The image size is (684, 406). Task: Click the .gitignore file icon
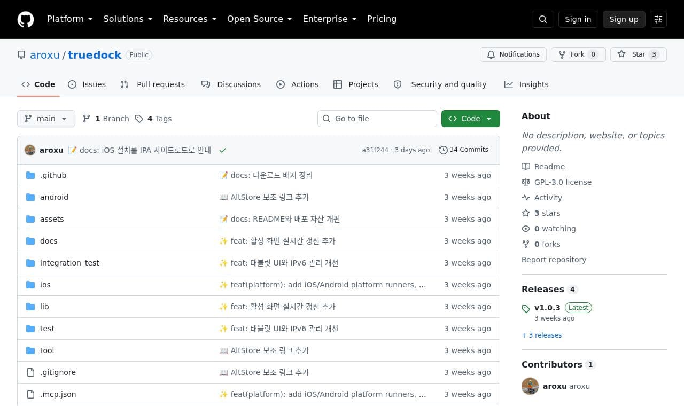coord(30,372)
